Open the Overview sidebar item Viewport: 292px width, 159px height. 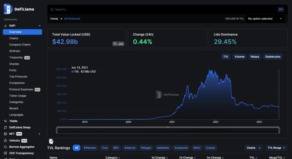tap(22, 32)
